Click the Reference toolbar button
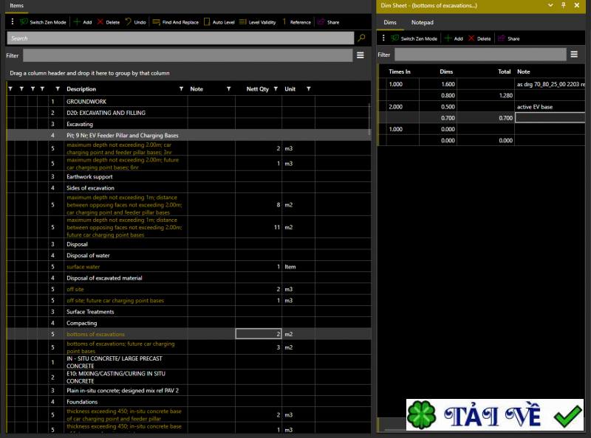Image resolution: width=591 pixels, height=438 pixels. [x=297, y=22]
